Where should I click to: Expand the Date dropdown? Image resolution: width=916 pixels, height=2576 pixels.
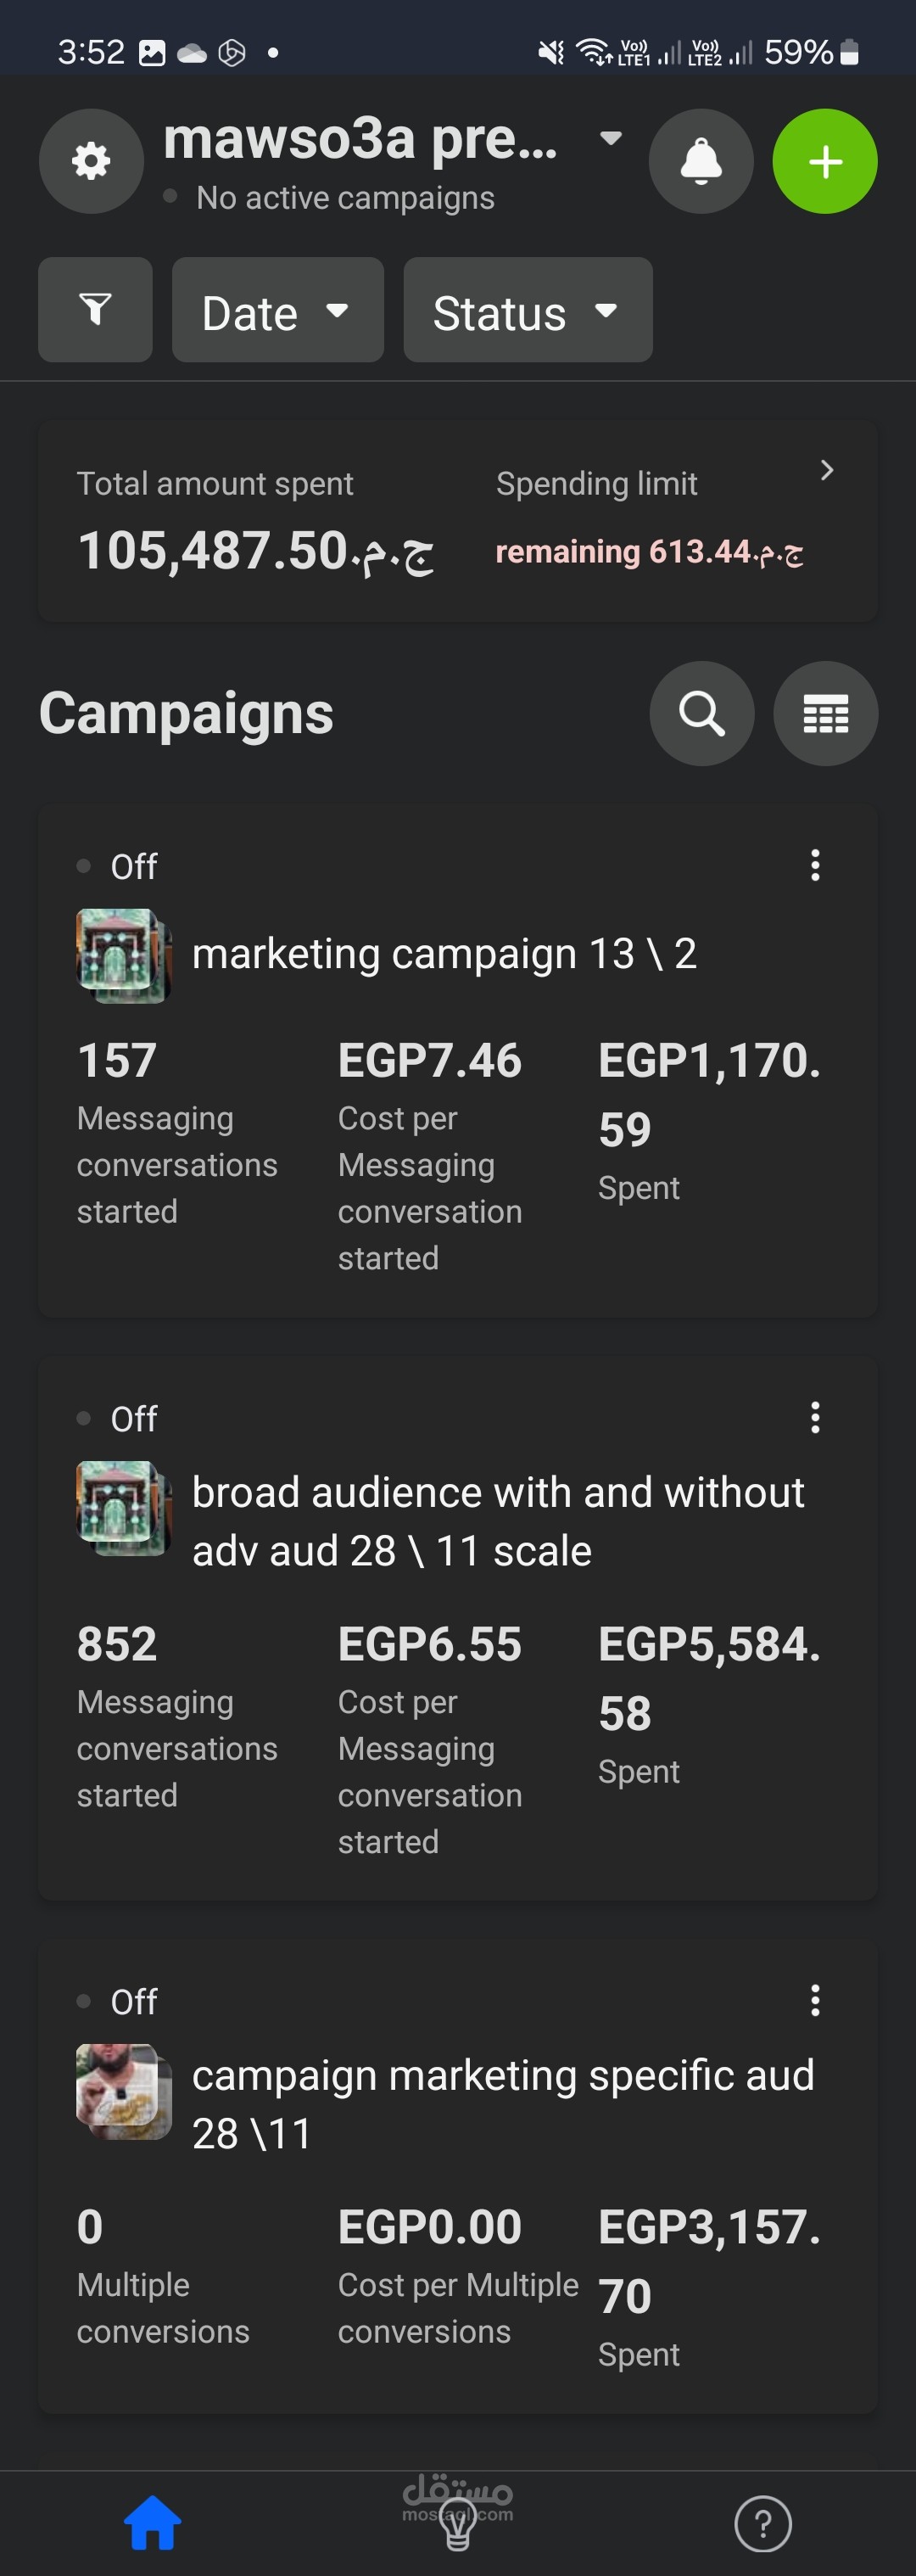[x=277, y=310]
